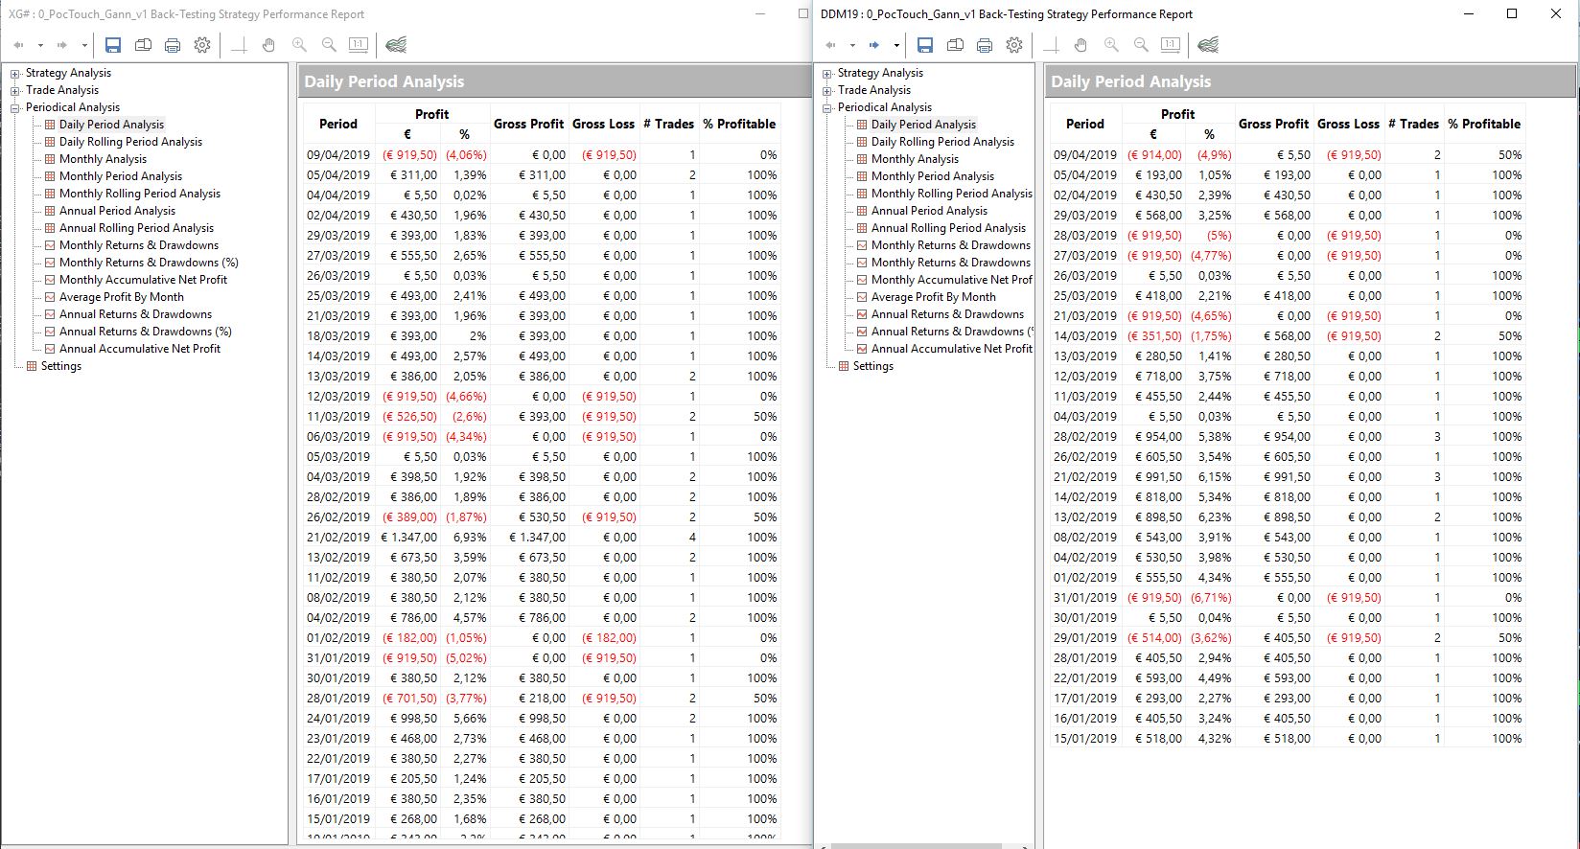This screenshot has height=849, width=1580.
Task: Click the page setup icon in DDM19 toolbar
Action: tap(955, 45)
